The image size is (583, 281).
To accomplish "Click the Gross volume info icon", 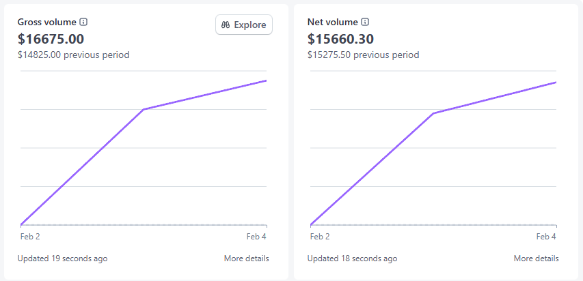I will pyautogui.click(x=83, y=22).
